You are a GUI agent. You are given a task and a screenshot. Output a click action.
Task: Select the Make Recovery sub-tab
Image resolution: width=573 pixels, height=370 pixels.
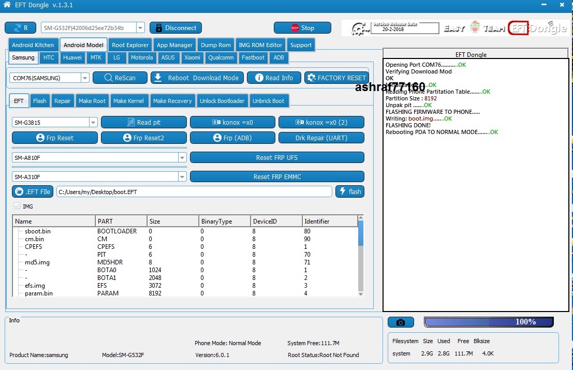coord(172,101)
